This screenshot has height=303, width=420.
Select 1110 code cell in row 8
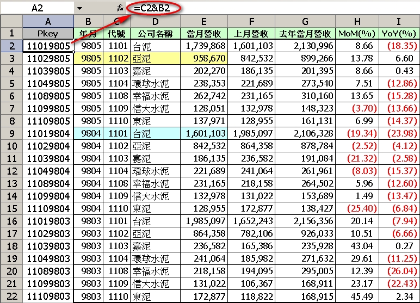[117, 121]
